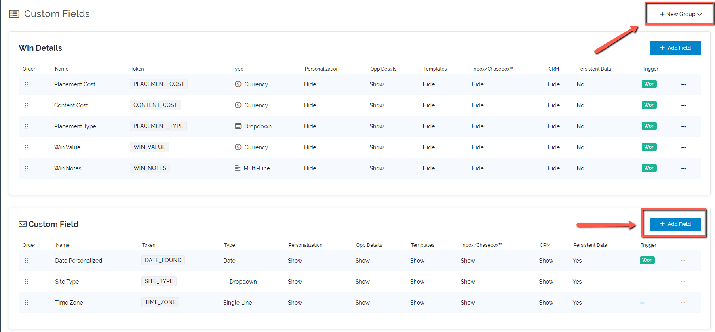Screen dimensions: 715x332
Task: Open more options for Content Cost row
Action: [x=684, y=105]
